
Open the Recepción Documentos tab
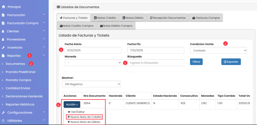tap(168, 18)
